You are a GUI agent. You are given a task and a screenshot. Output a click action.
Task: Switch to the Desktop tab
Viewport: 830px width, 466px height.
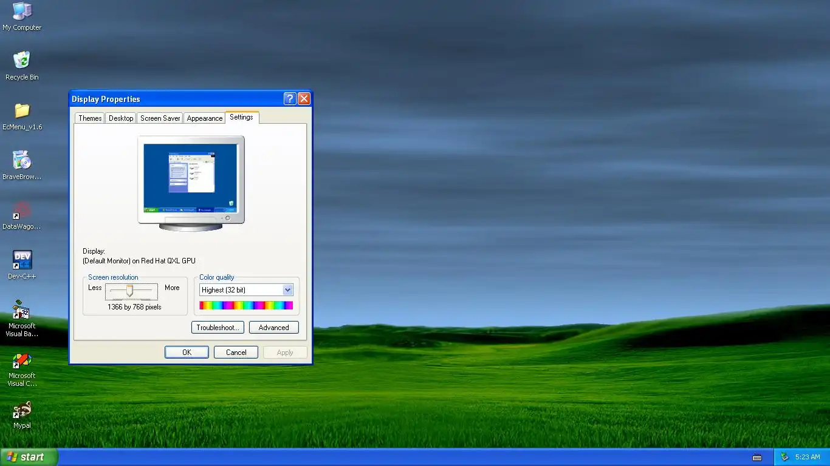[121, 118]
